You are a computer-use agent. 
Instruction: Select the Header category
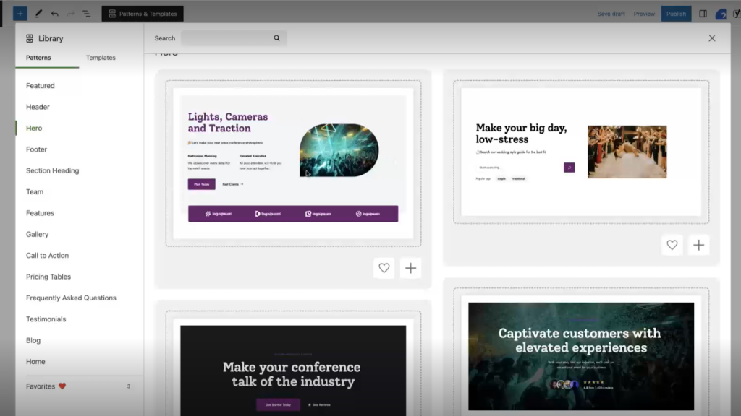click(x=38, y=107)
